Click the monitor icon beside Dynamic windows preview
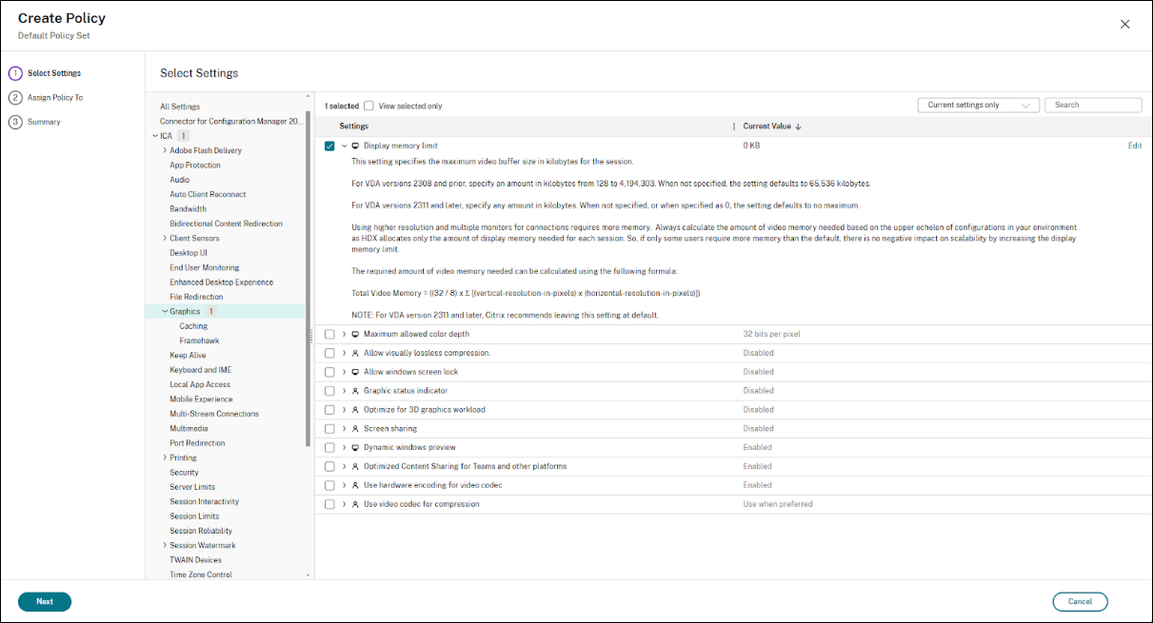1153x623 pixels. coord(356,448)
